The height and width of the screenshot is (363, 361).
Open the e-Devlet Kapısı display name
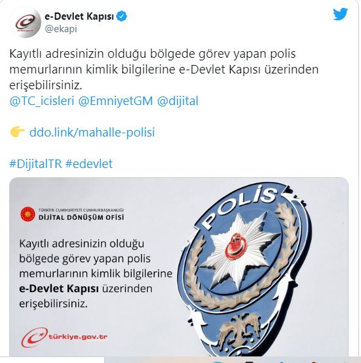coord(79,16)
